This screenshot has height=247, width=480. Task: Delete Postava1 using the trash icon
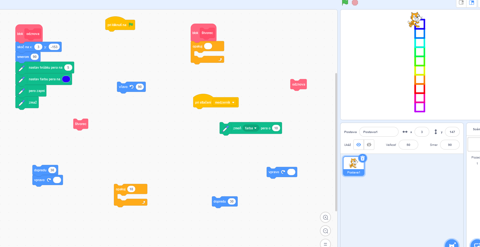[x=363, y=158]
